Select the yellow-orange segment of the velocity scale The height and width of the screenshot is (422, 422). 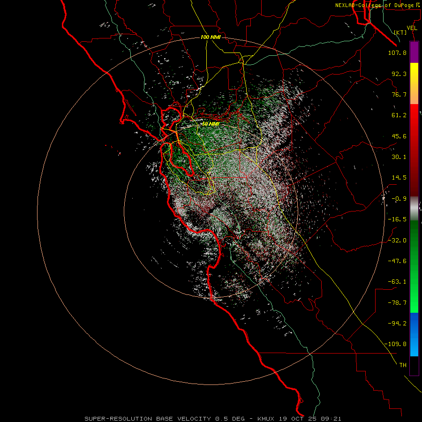(x=414, y=83)
